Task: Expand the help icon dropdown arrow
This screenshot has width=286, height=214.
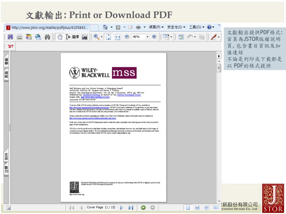Action: click(213, 27)
